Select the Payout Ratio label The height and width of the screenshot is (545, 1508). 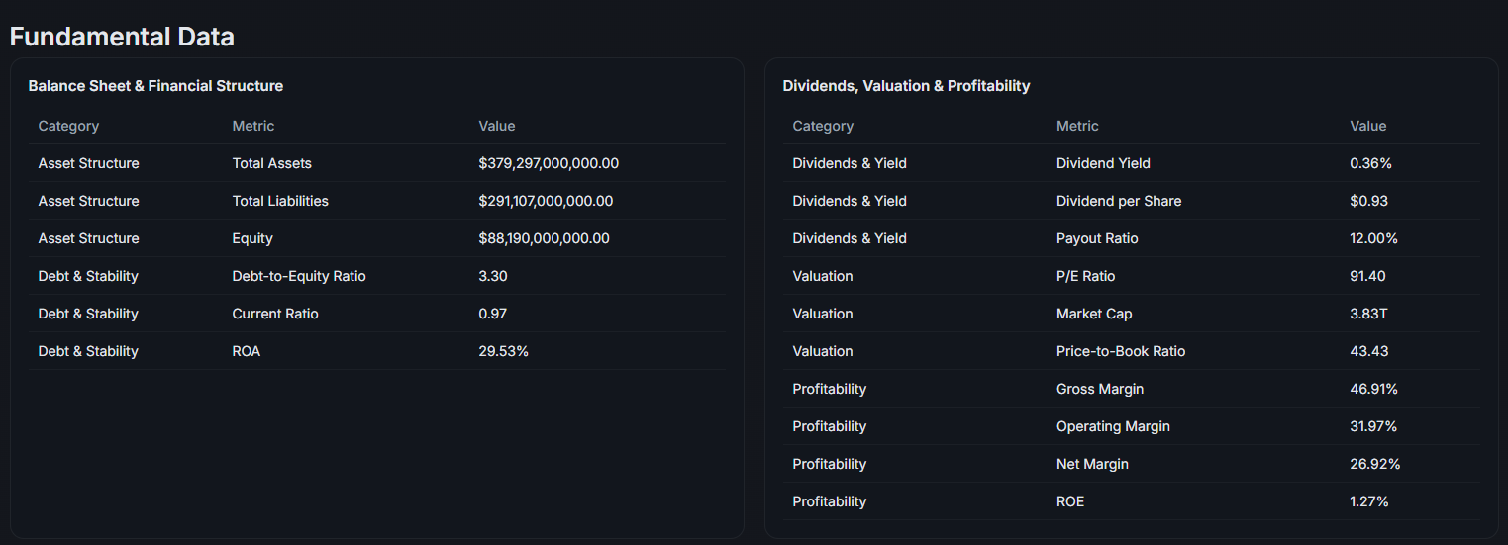[x=1097, y=238]
